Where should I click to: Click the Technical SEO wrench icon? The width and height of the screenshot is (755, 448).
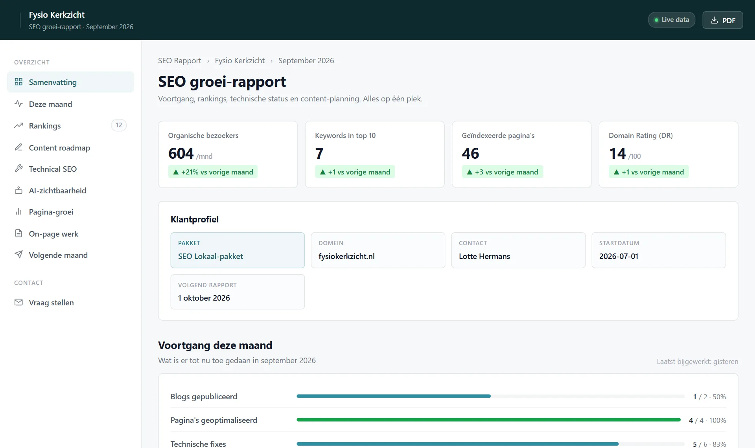point(18,169)
